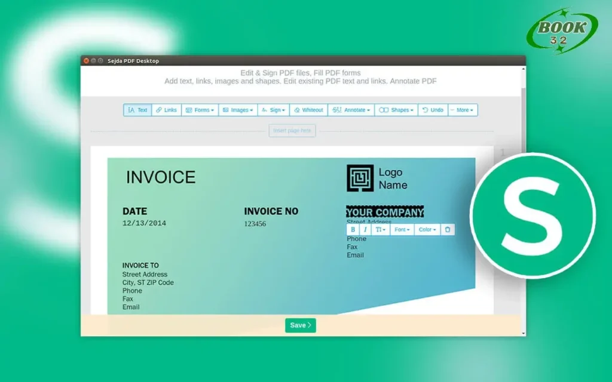612x382 pixels.
Task: Click the Insert page here button
Action: click(x=292, y=131)
